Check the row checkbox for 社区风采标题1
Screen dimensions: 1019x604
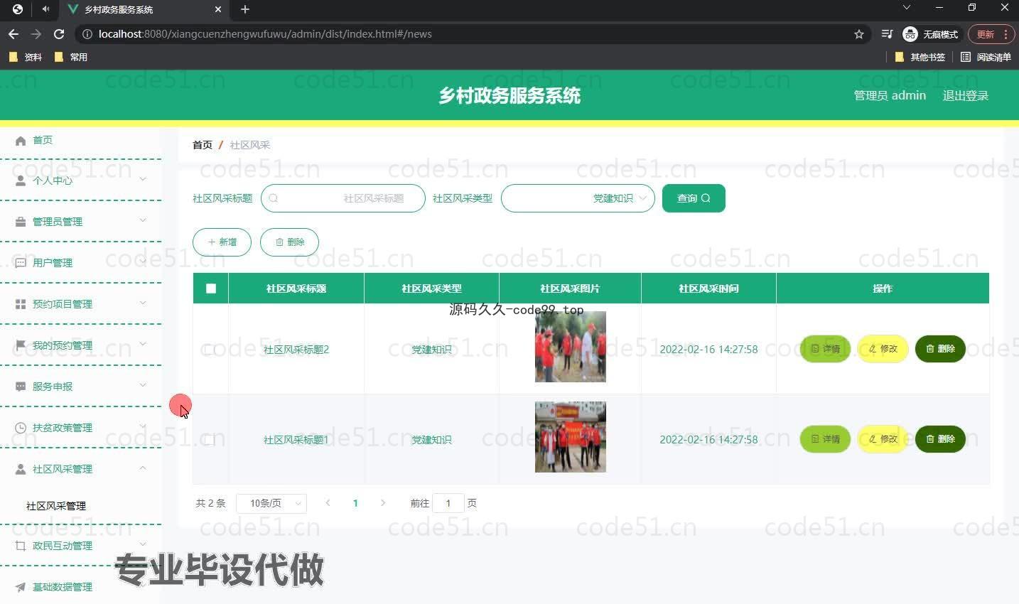(x=210, y=440)
